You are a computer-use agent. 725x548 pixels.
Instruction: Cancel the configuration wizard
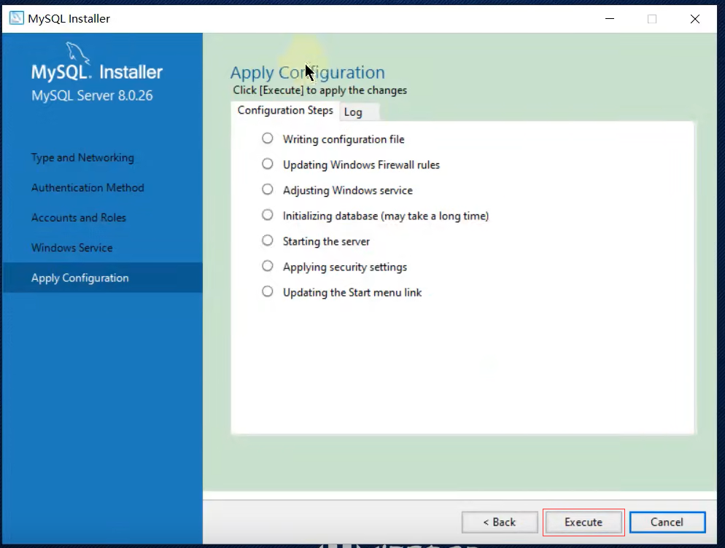(667, 522)
